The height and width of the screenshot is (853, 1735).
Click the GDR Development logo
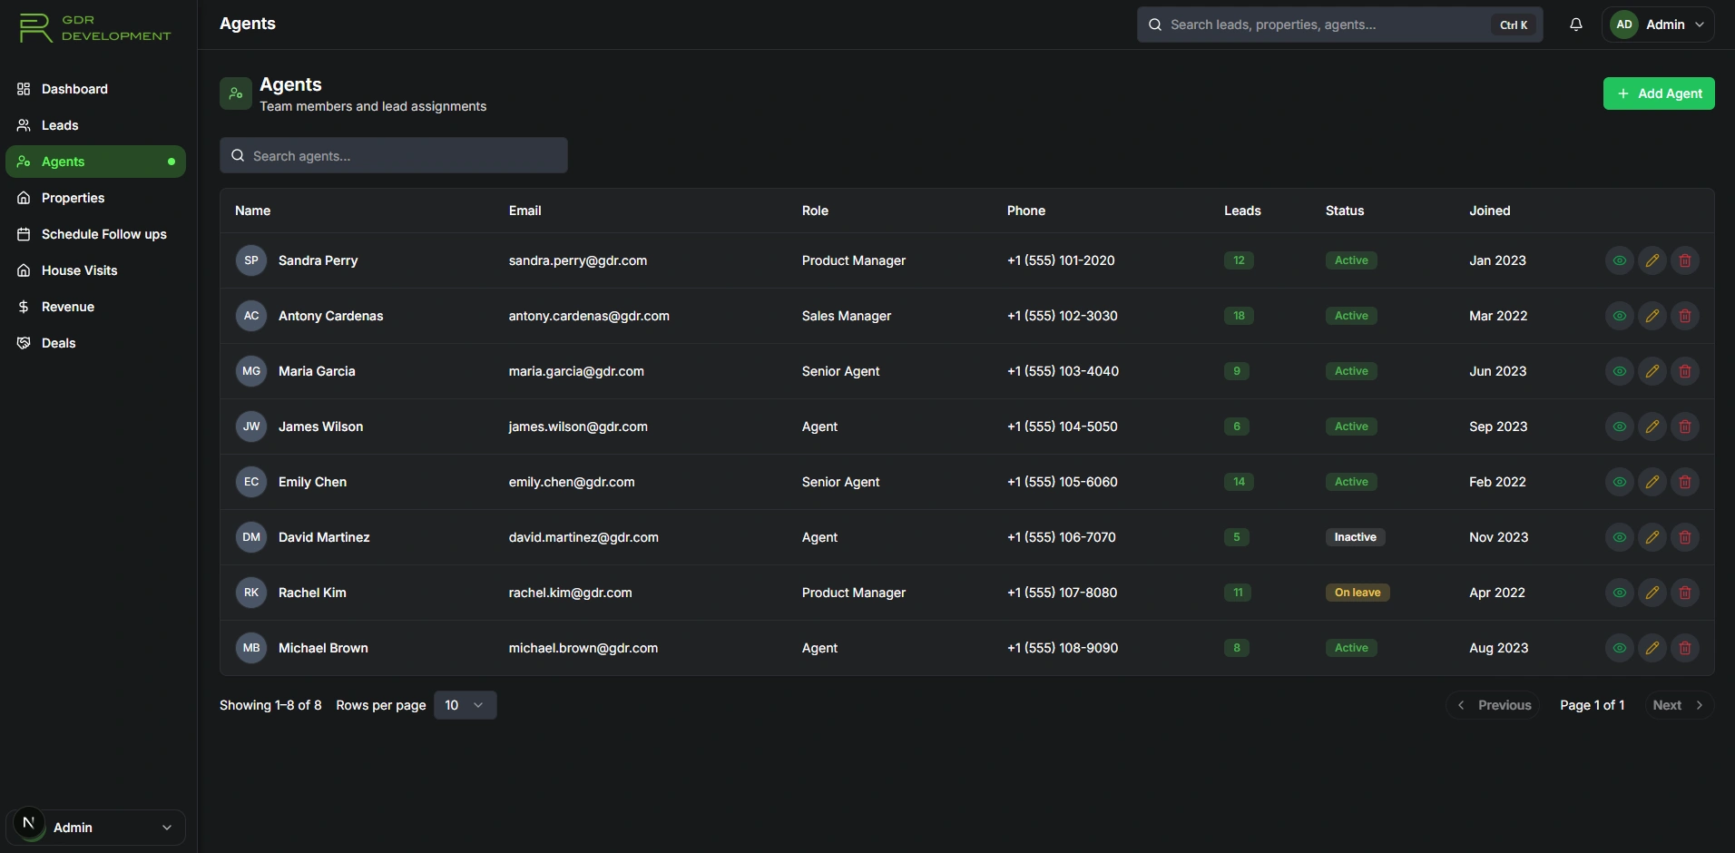click(93, 26)
